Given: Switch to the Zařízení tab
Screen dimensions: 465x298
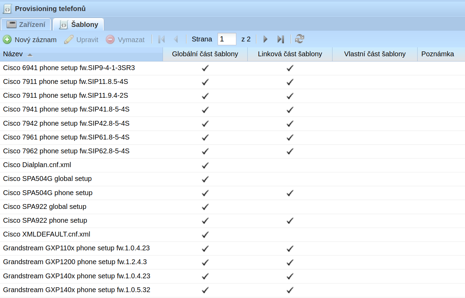Looking at the screenshot, I should 26,25.
